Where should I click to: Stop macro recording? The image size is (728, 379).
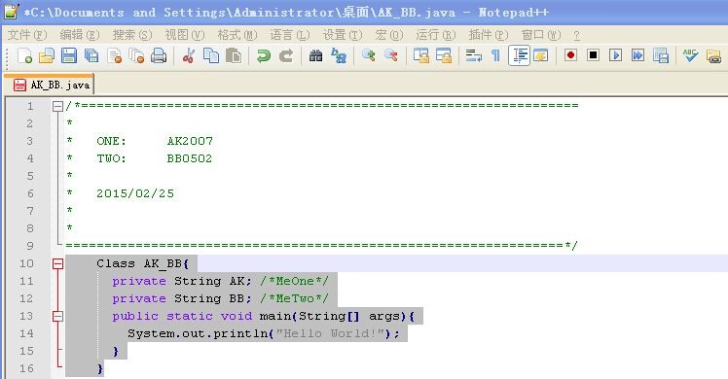[593, 55]
